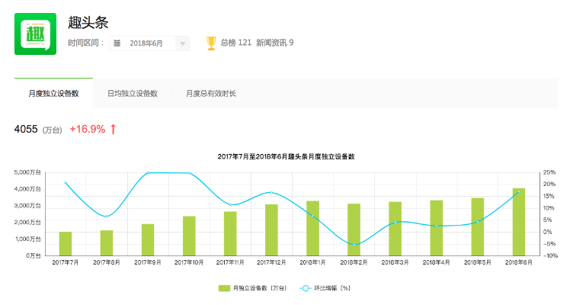Click 新闻资讯 9 category rank text
The image size is (570, 305).
[x=275, y=43]
